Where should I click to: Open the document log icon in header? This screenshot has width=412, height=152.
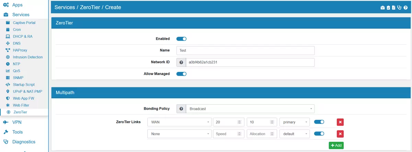pos(393,8)
